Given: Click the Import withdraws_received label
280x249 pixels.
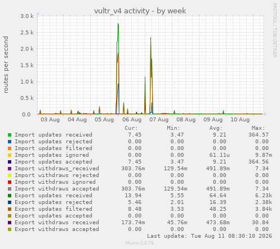Looking at the screenshot, I should pos(57,169).
